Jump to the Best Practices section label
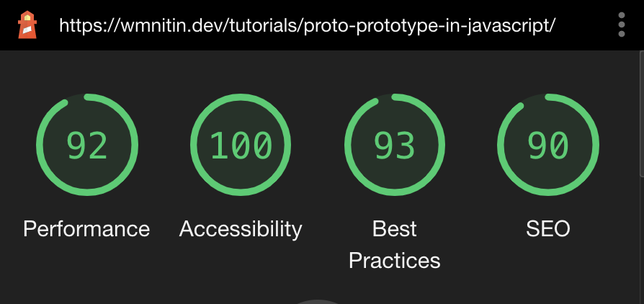Viewport: 644px width, 304px height. (394, 244)
